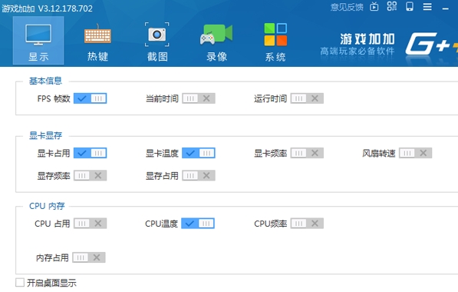Open the 显示 display tab
The image size is (458, 292).
coord(38,41)
